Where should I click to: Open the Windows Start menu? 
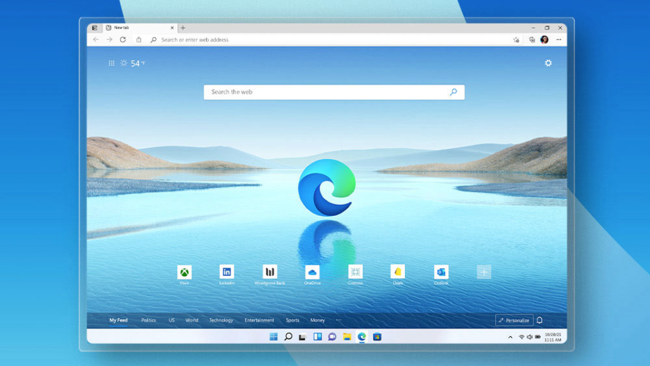tap(274, 337)
